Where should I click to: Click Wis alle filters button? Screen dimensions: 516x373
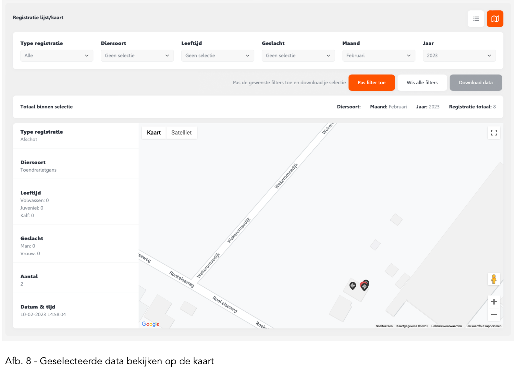422,83
